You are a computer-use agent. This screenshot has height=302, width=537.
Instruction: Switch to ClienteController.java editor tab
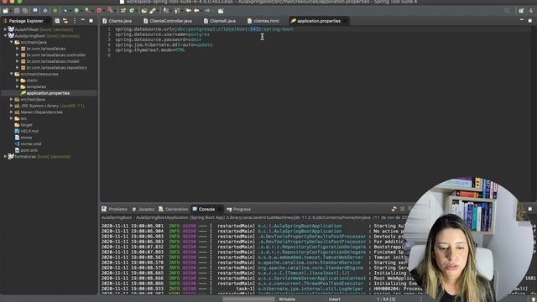click(x=168, y=21)
